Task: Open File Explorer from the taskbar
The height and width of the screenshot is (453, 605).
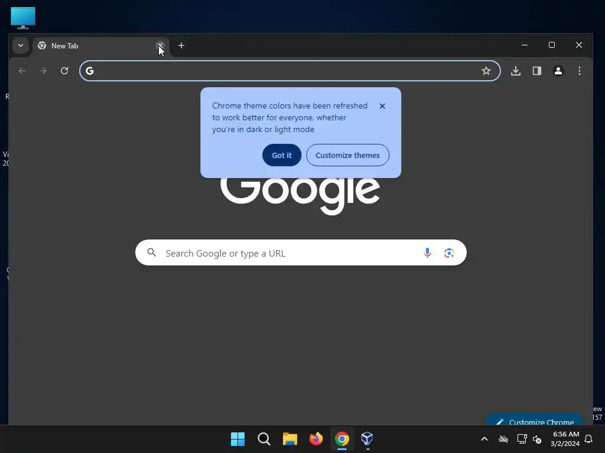Action: click(290, 439)
